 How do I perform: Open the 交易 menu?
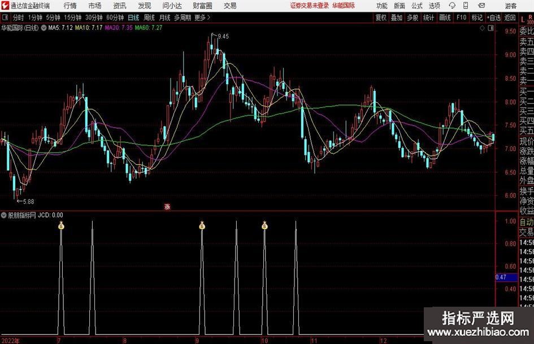230,6
